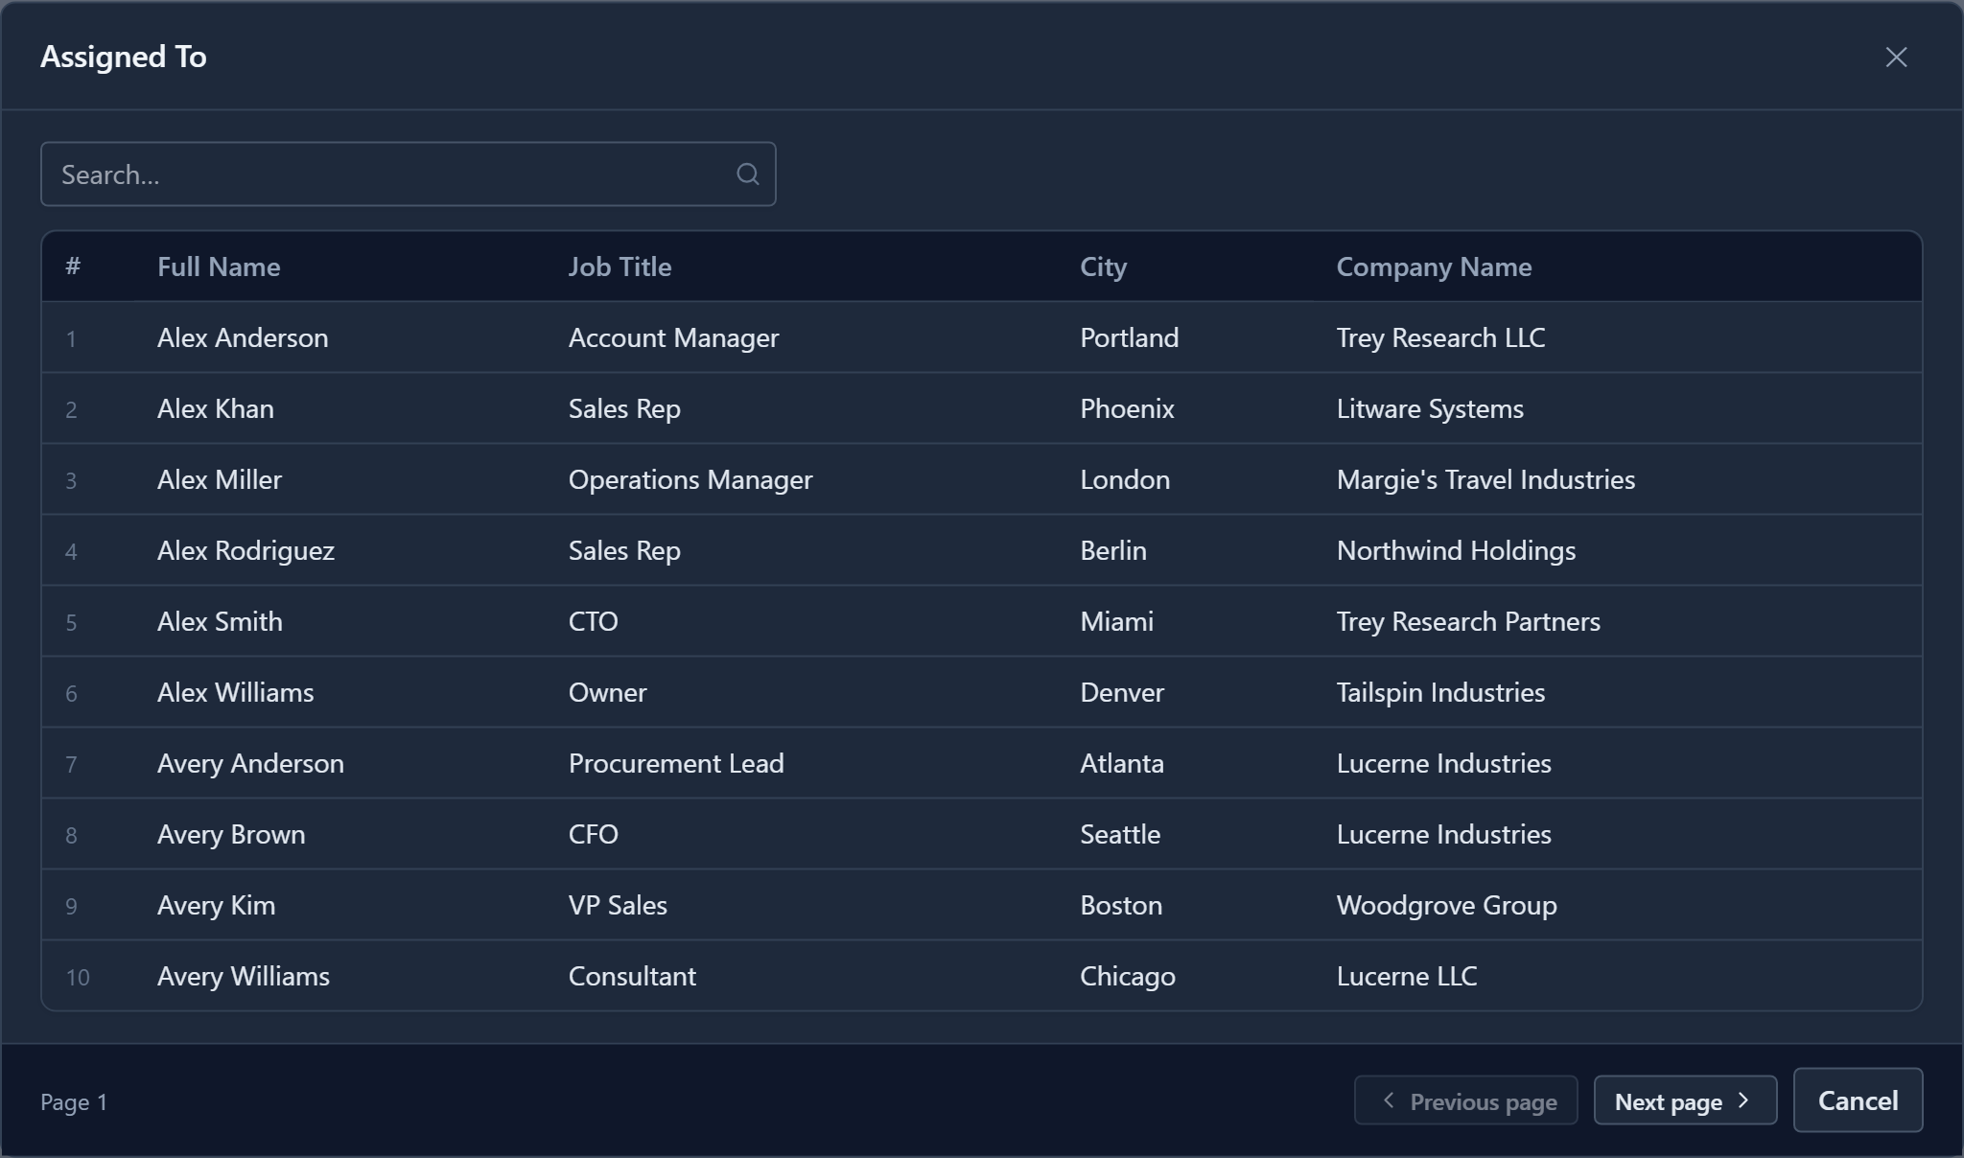Select Alex Smith row
This screenshot has height=1158, width=1964.
pos(982,621)
